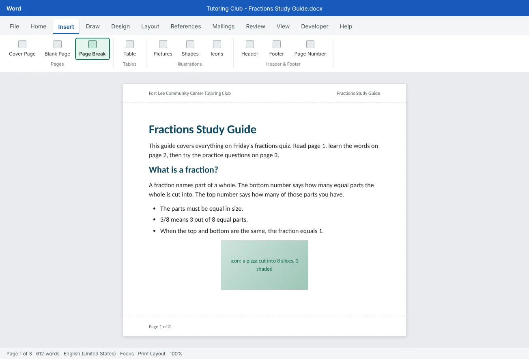
Task: Select the Insert ribbon tab
Action: pyautogui.click(x=66, y=27)
